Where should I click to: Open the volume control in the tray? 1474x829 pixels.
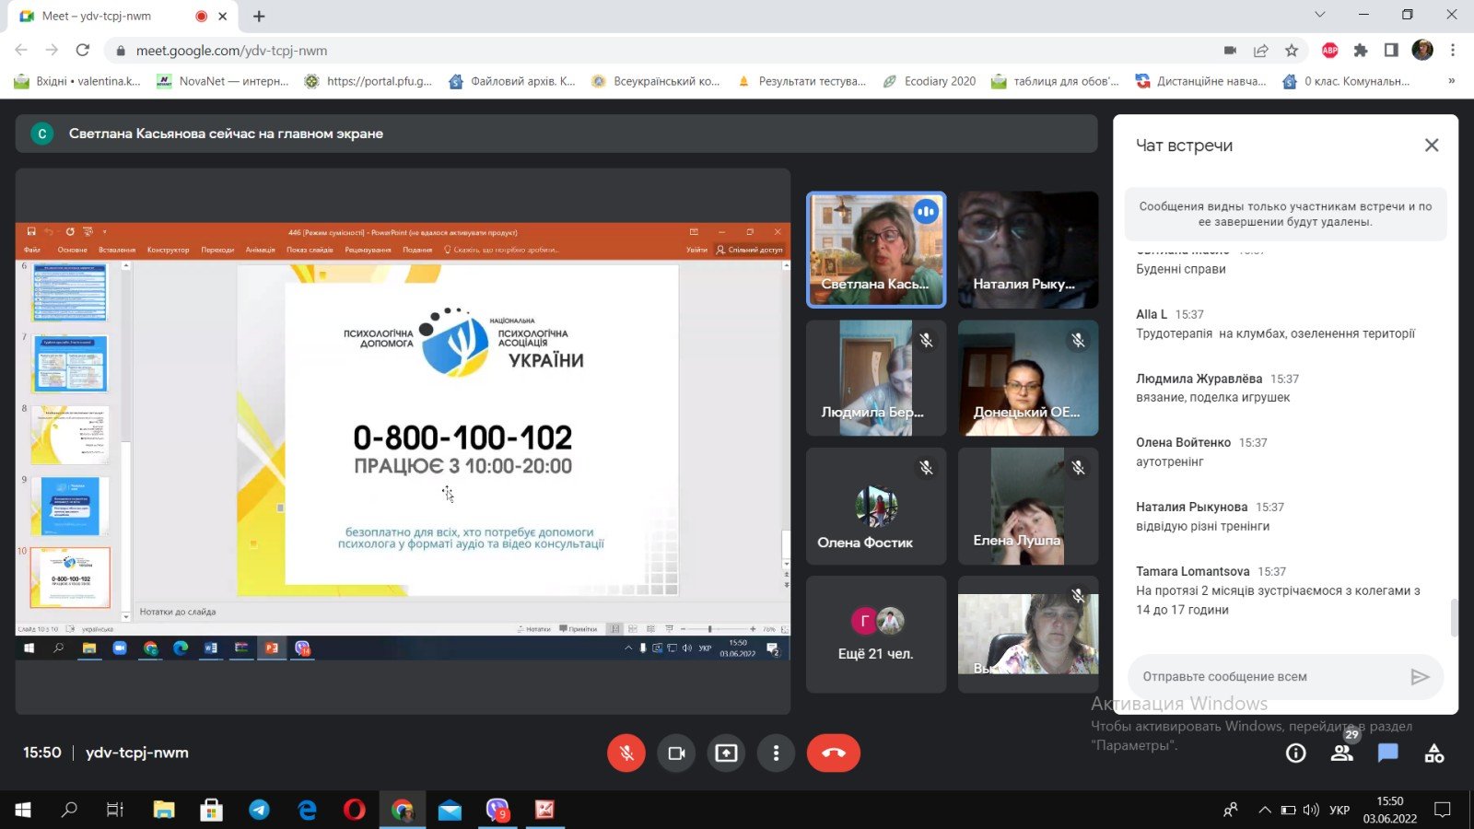[1311, 810]
